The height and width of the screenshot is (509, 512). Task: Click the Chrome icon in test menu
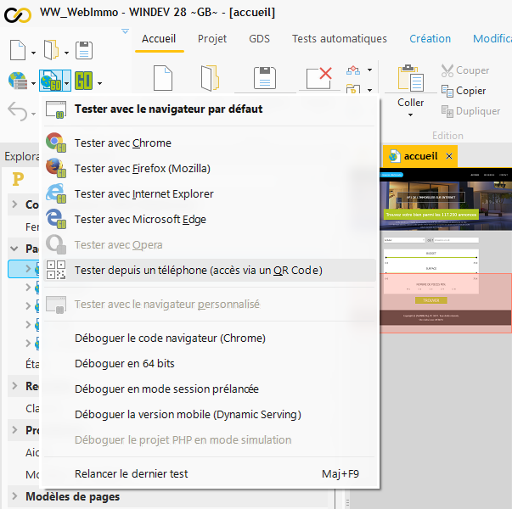pyautogui.click(x=56, y=143)
